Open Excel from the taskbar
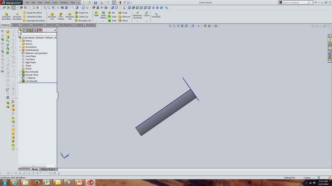The width and height of the screenshot is (332, 186). (47, 183)
